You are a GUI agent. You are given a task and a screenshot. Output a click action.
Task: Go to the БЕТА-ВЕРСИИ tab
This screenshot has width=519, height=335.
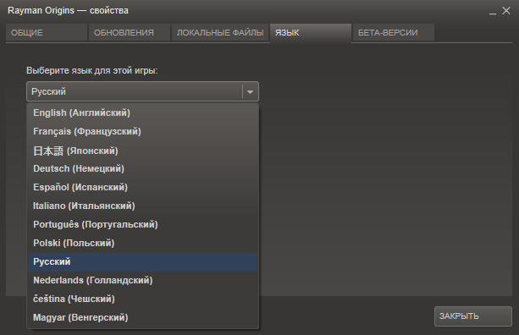coord(393,32)
